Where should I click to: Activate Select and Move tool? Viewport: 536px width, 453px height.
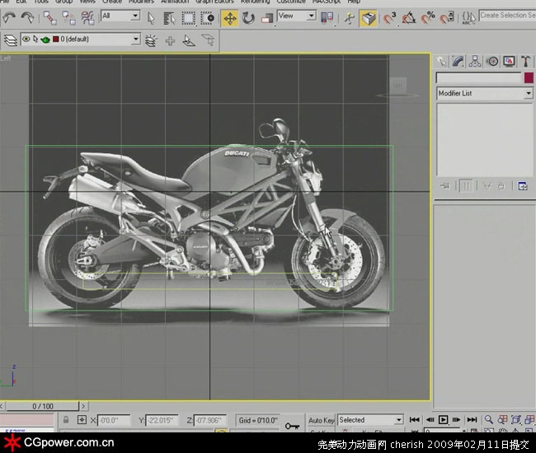230,18
